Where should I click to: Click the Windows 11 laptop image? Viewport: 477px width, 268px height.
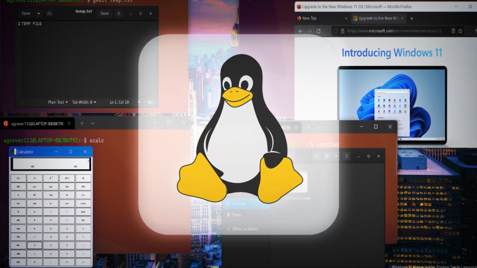pos(392,105)
